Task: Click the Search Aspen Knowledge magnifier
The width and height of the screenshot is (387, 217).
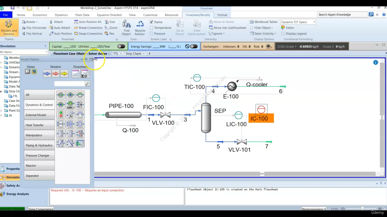Action: (x=371, y=14)
